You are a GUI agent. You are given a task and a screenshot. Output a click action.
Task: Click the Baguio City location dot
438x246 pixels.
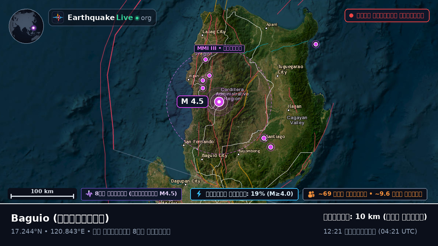click(x=202, y=159)
